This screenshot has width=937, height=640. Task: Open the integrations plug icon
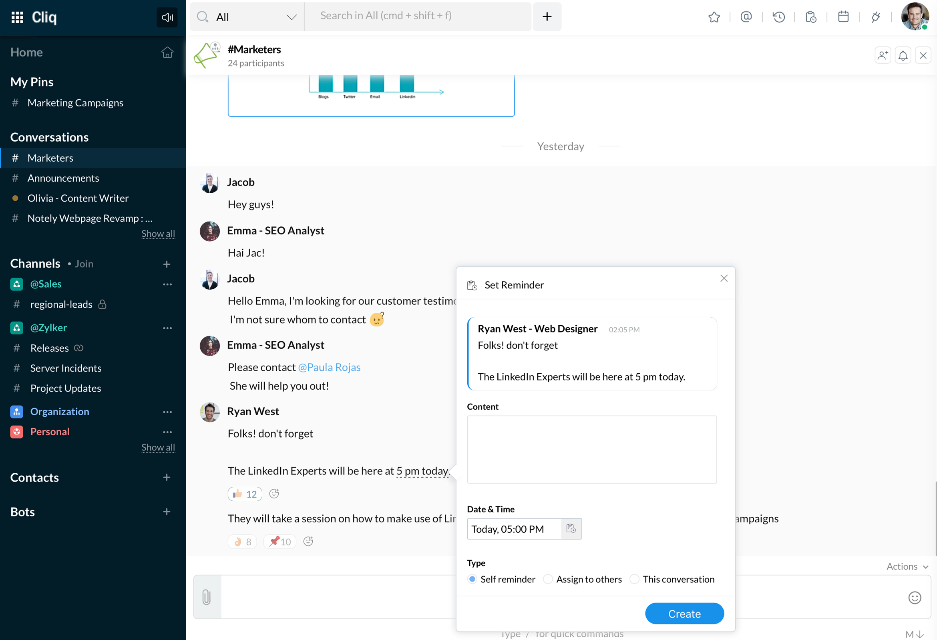pos(875,17)
